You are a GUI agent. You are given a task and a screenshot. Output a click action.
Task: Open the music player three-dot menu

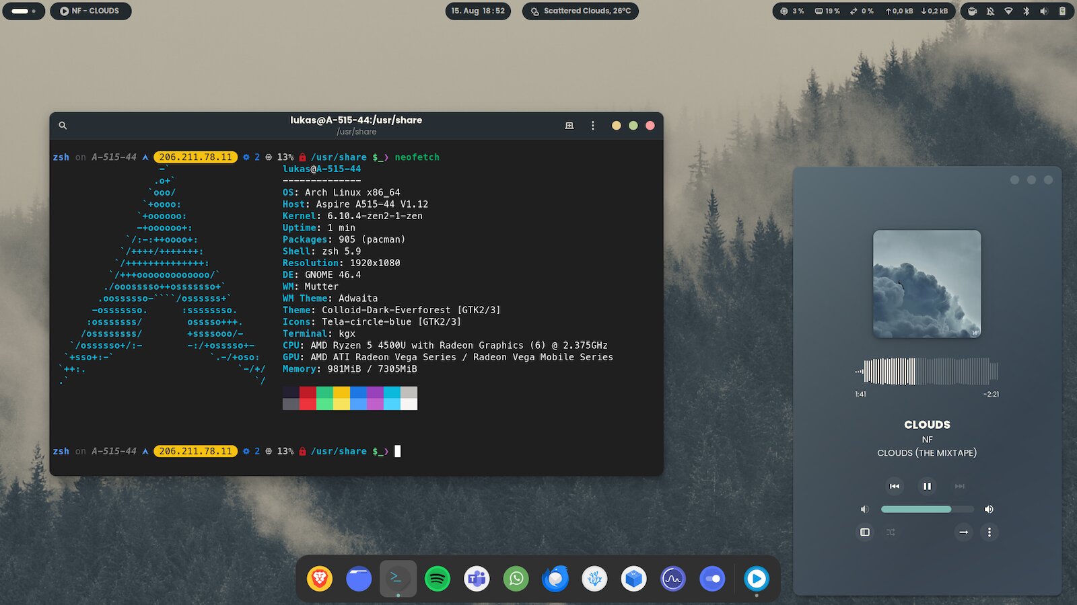point(990,532)
